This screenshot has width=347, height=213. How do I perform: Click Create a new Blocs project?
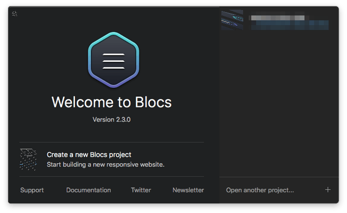pyautogui.click(x=89, y=155)
